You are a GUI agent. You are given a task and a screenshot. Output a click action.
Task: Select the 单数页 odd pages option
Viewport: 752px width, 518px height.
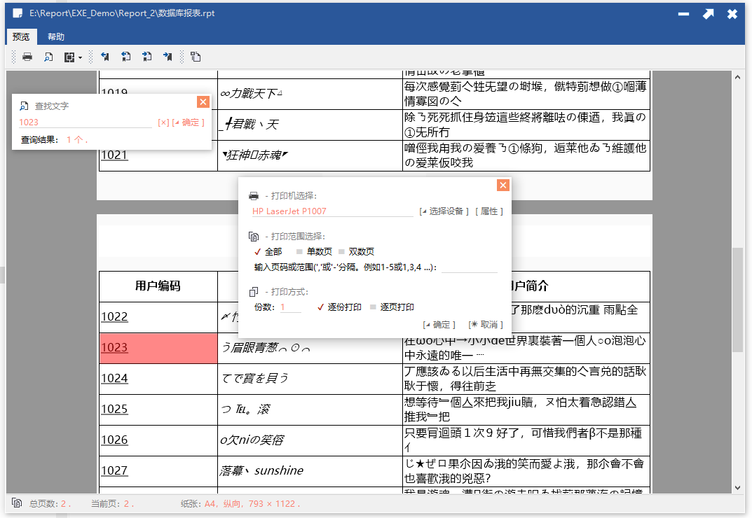click(314, 251)
